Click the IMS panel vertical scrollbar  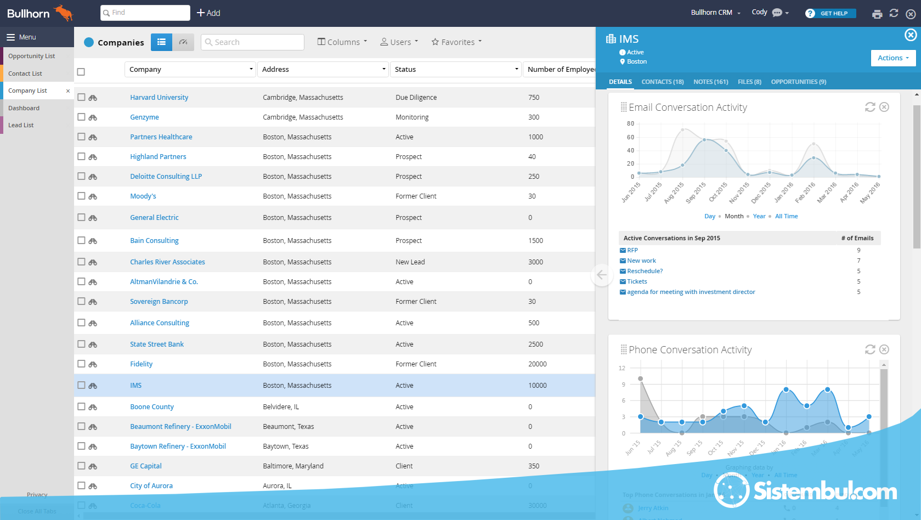[917, 177]
